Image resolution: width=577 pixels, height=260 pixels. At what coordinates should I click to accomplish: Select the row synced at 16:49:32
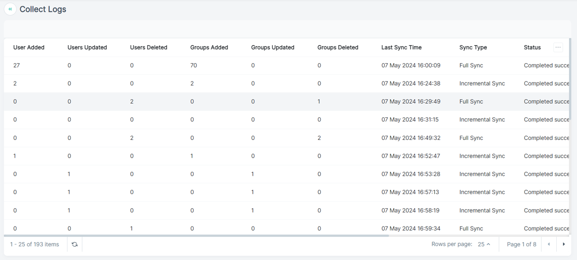[287, 138]
